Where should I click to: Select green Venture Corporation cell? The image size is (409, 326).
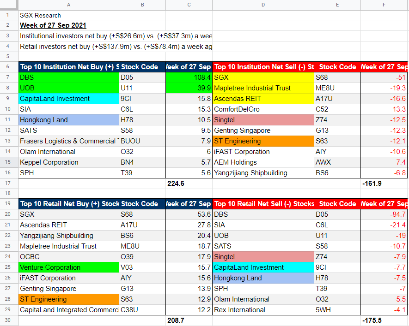tap(68, 267)
